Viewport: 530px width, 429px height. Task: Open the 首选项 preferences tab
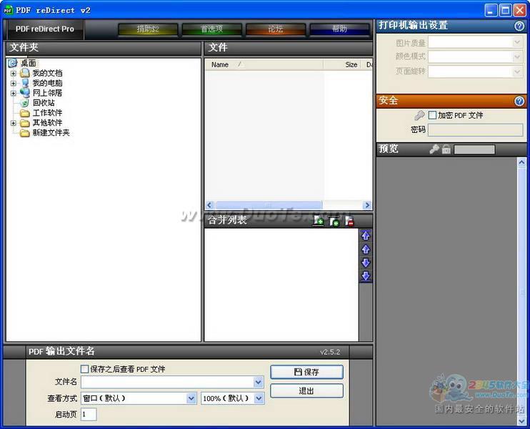[212, 29]
